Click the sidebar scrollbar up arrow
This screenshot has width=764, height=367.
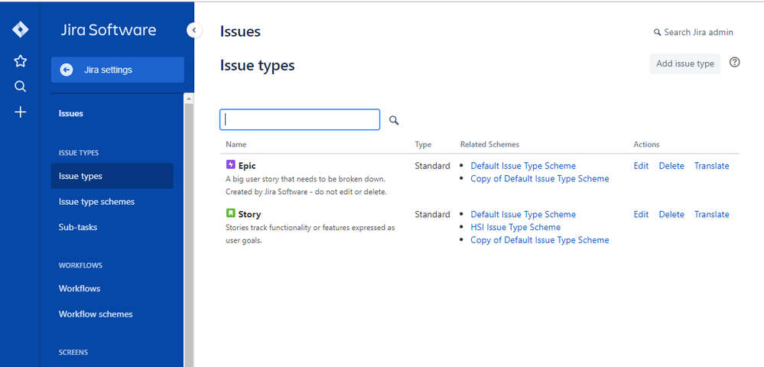(x=189, y=99)
